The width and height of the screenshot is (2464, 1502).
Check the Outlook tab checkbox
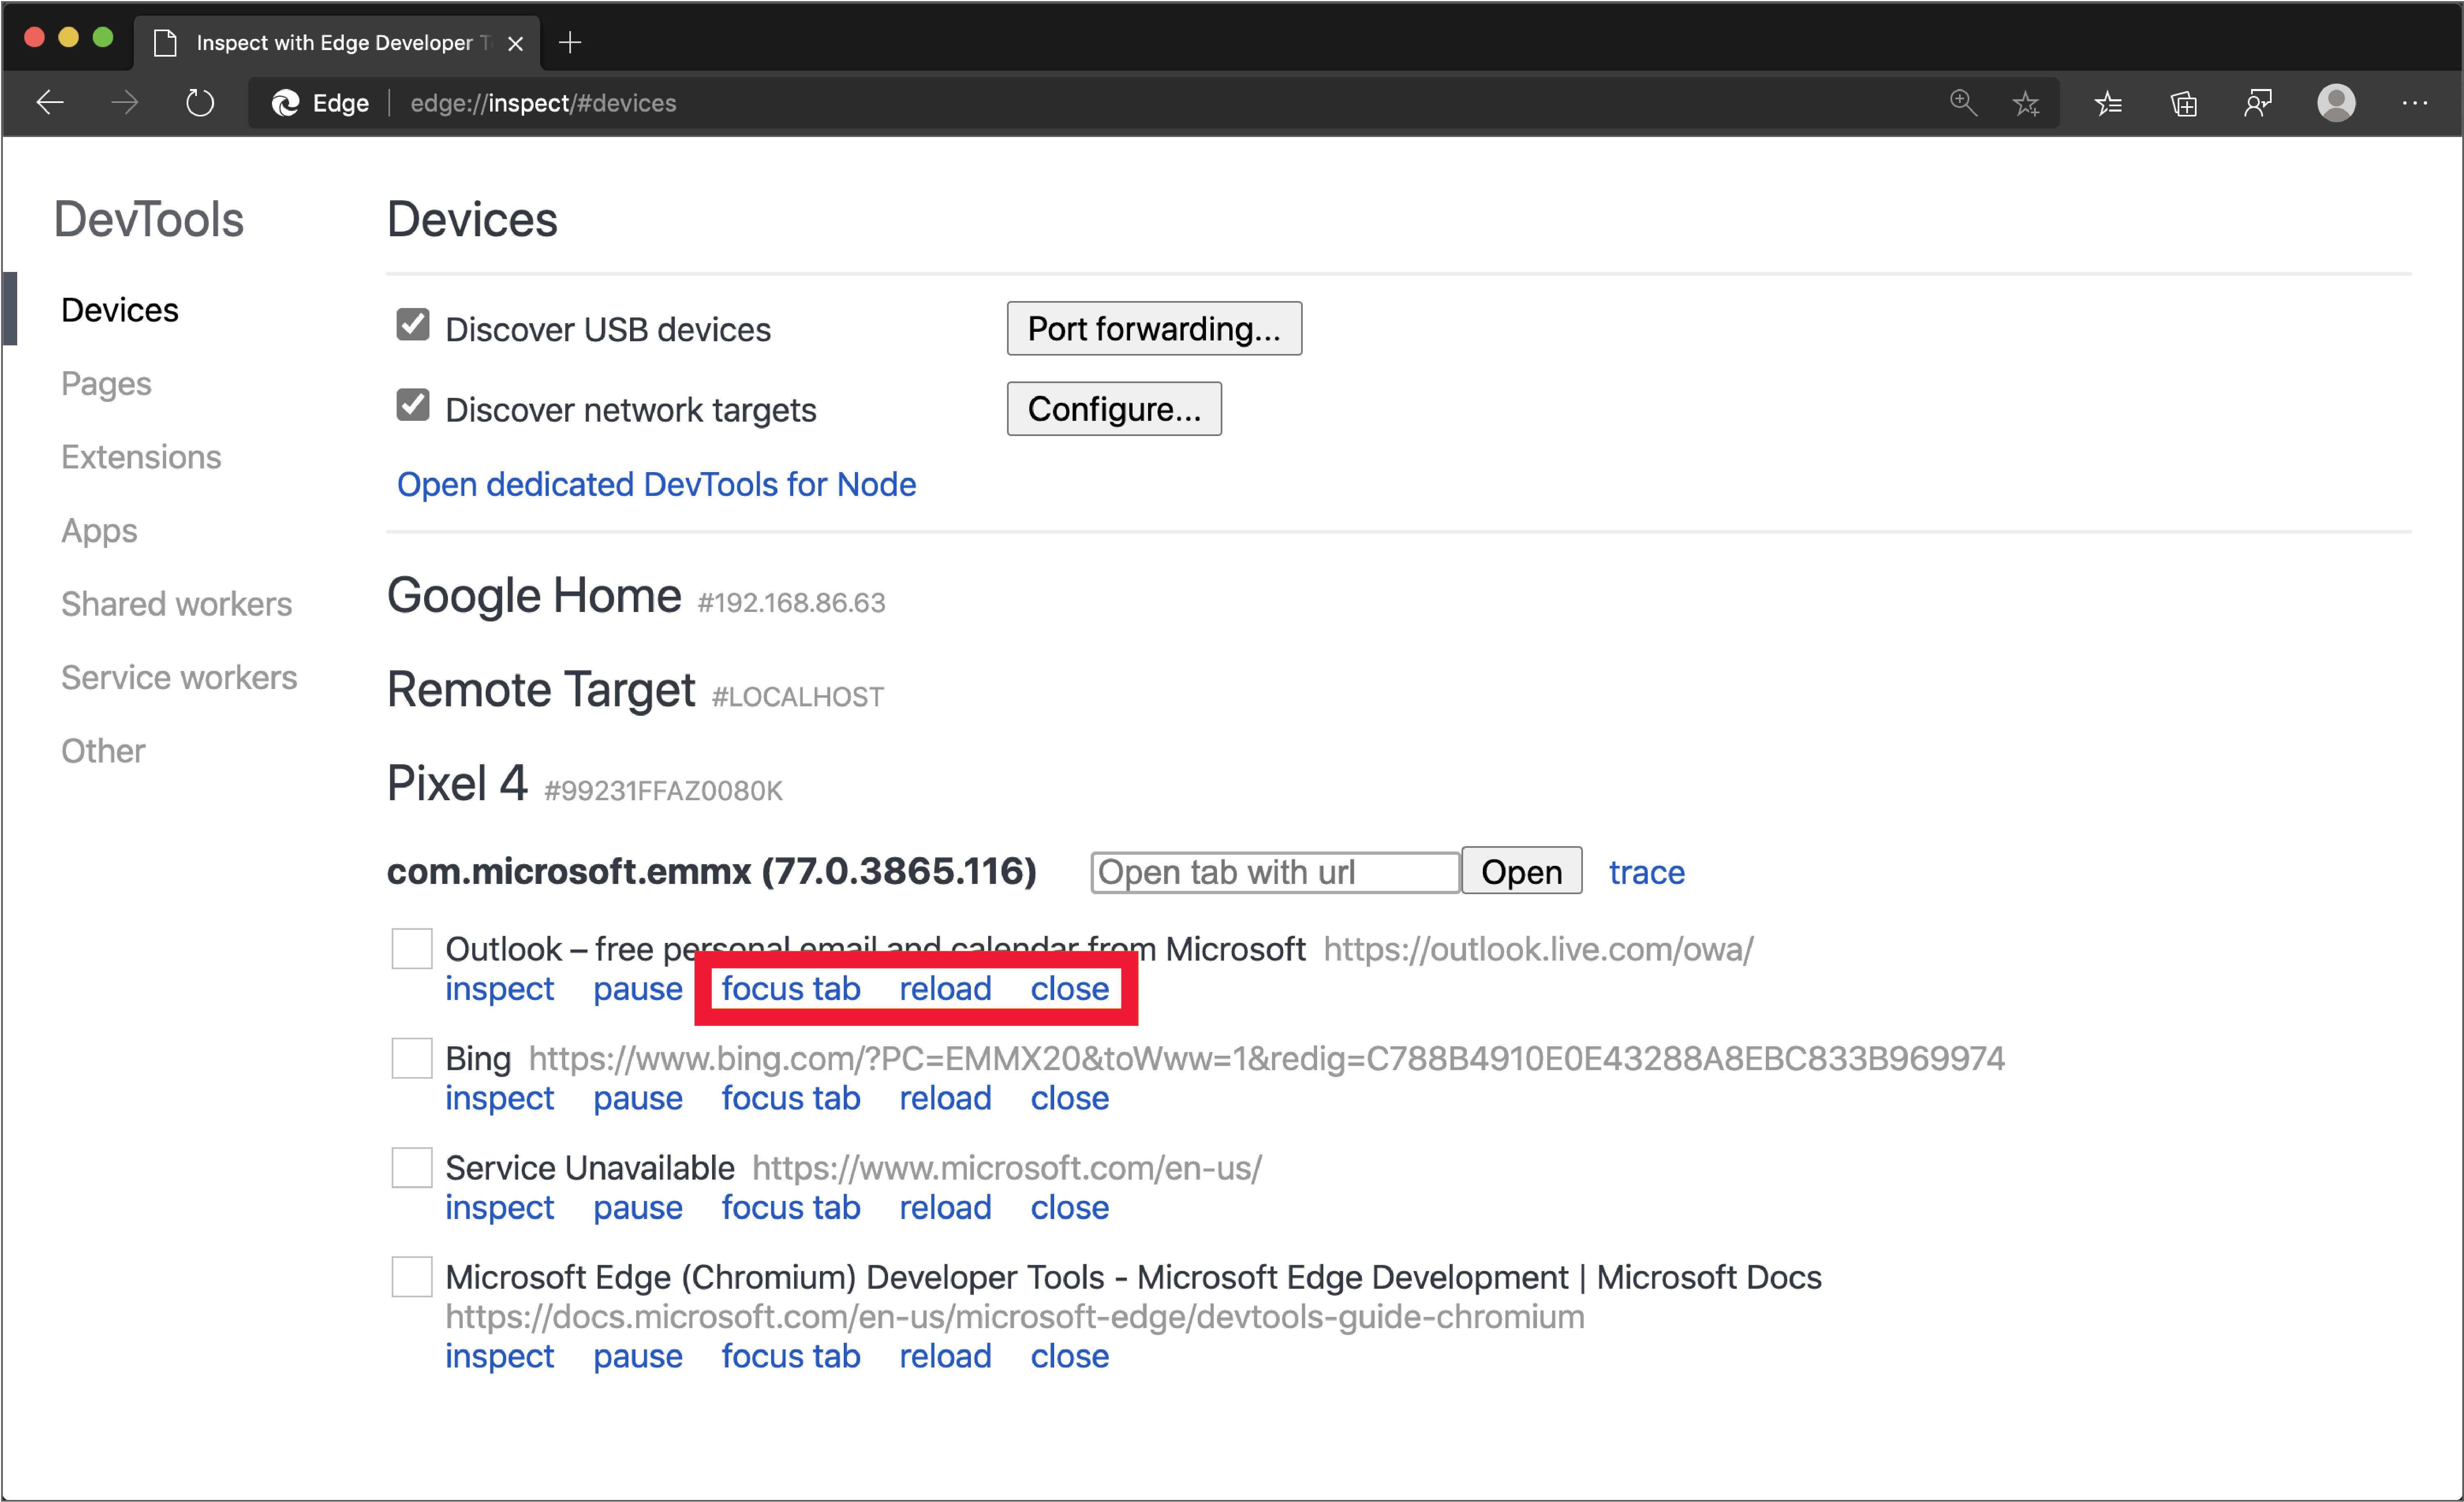pos(408,947)
